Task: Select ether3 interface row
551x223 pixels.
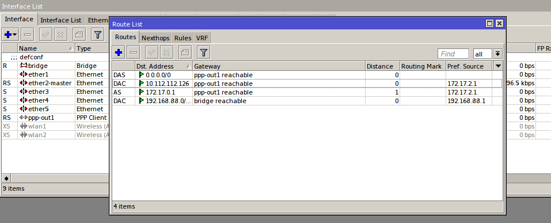Action: coord(55,92)
